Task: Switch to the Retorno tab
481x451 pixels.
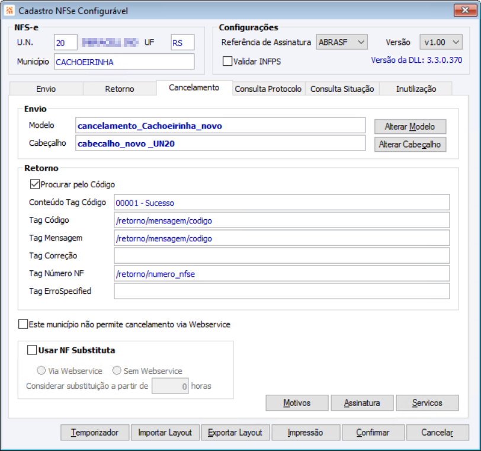Action: click(120, 89)
